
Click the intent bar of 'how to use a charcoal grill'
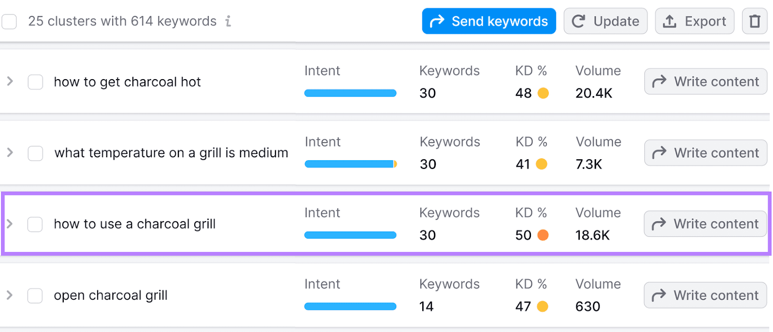click(x=350, y=235)
